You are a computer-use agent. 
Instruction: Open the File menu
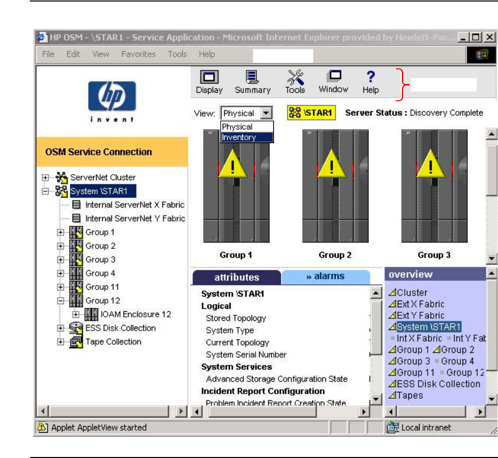(48, 54)
